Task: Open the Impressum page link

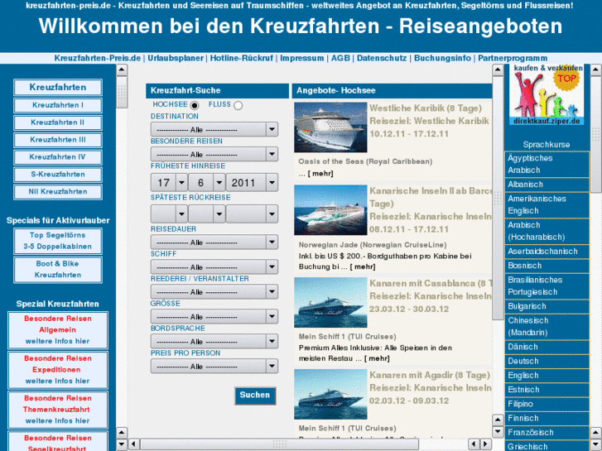Action: pos(301,59)
